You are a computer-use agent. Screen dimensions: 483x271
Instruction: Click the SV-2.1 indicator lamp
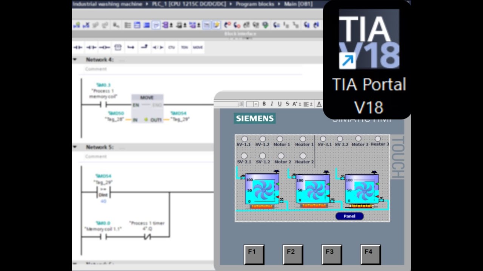pos(244,156)
